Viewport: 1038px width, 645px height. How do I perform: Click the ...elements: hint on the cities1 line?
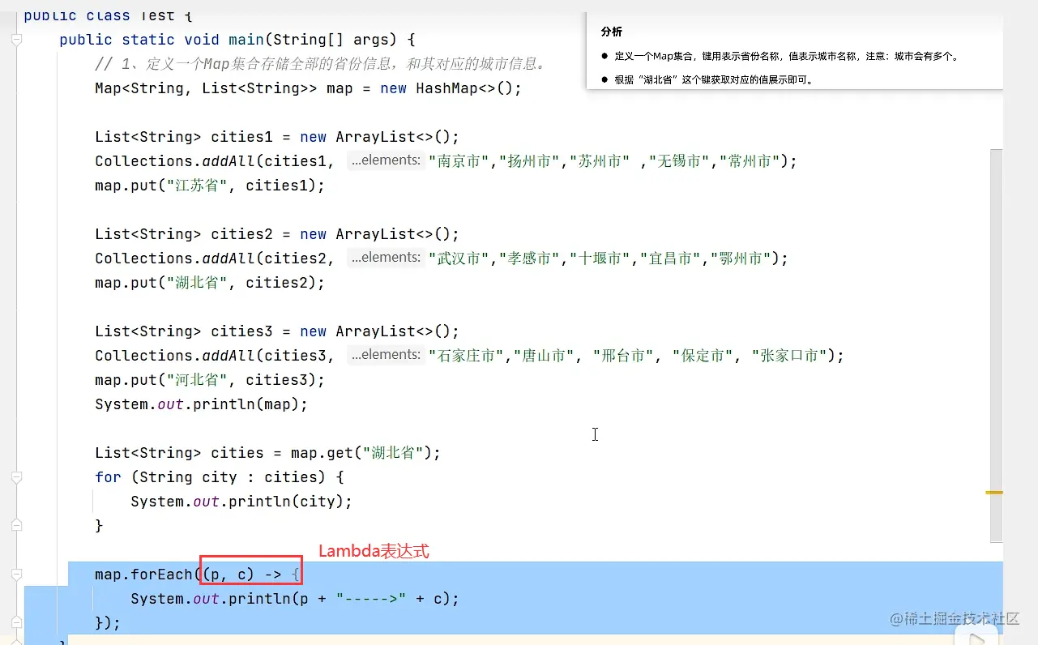pyautogui.click(x=386, y=160)
